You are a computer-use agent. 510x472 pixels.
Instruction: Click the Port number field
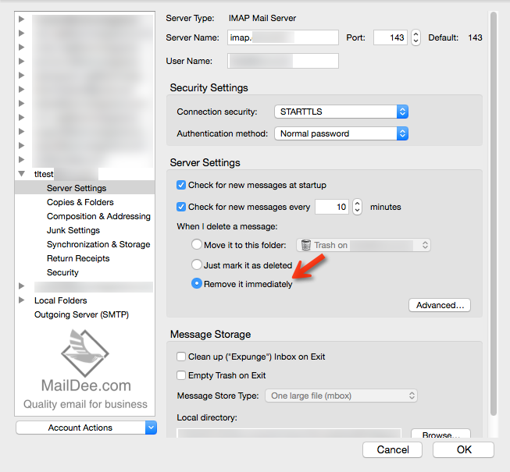[390, 37]
